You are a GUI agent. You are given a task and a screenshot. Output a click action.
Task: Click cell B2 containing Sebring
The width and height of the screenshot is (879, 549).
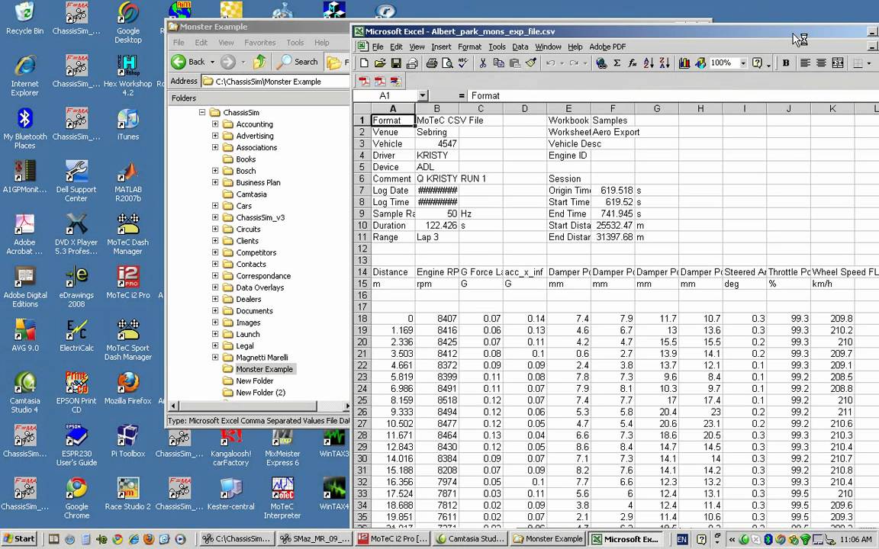pos(436,132)
